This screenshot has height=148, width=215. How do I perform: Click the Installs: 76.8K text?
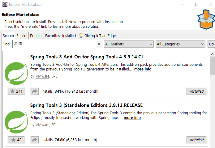click(69, 140)
